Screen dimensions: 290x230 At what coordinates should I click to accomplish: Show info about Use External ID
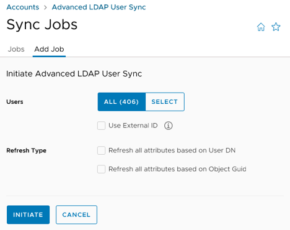[169, 126]
